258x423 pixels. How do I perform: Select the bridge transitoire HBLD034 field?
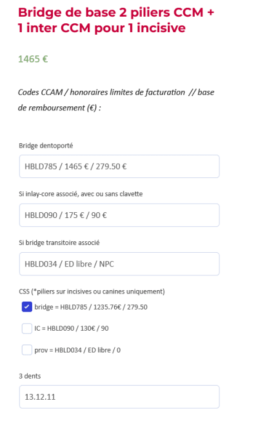tap(119, 264)
